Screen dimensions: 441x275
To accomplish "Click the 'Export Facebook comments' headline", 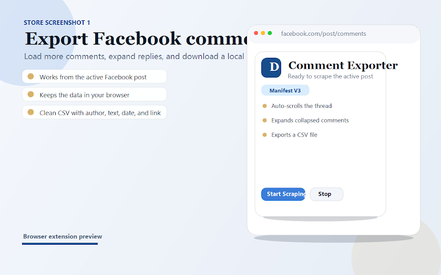I will pos(136,38).
